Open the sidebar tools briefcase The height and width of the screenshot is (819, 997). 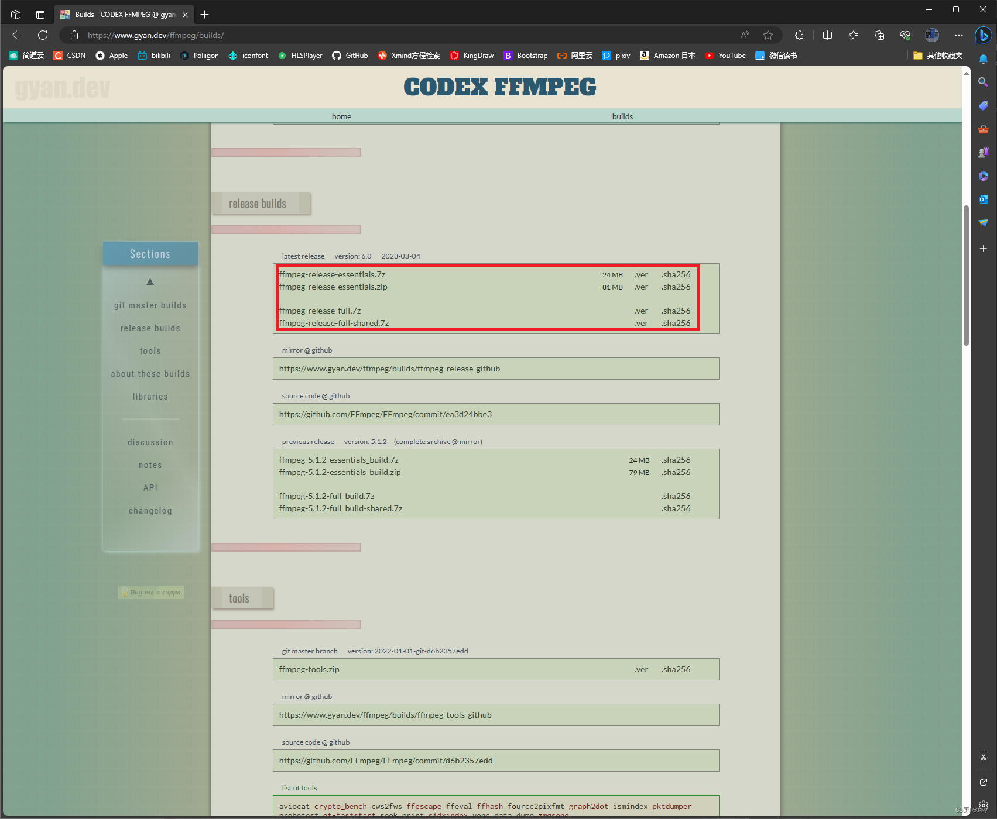984,129
